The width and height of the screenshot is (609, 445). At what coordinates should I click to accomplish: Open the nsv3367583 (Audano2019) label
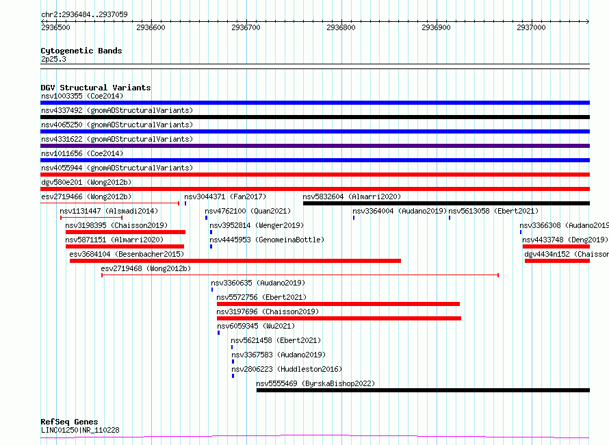pyautogui.click(x=278, y=355)
